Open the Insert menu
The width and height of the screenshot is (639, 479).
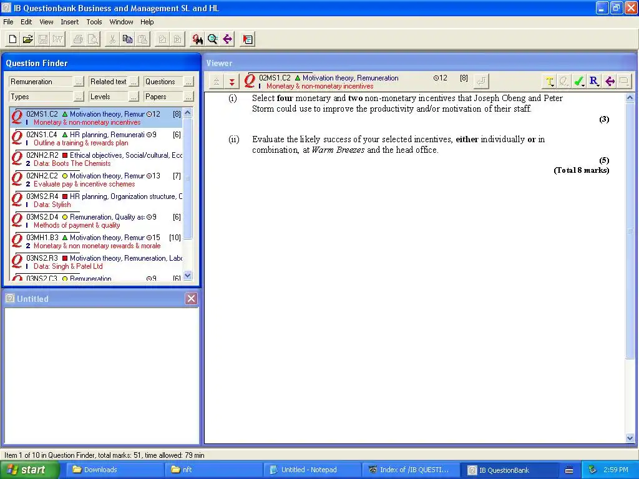point(70,22)
